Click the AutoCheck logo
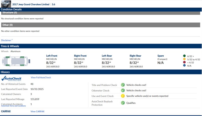The width and height of the screenshot is (202, 116). pos(12,78)
